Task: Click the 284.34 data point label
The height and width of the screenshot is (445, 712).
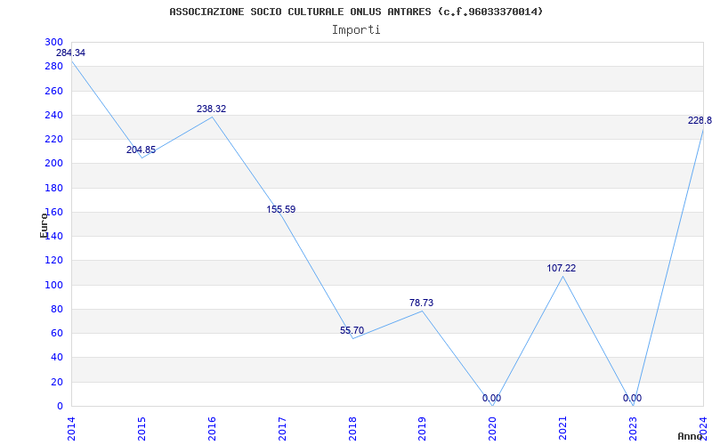Action: [70, 53]
